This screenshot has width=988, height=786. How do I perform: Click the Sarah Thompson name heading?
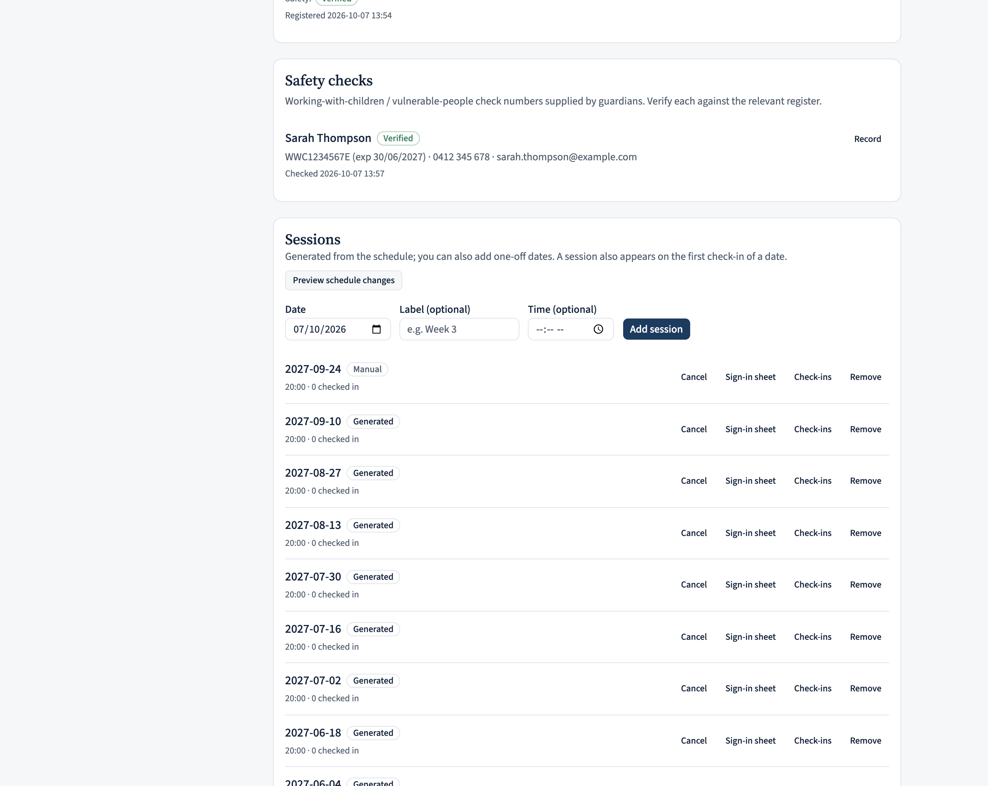pyautogui.click(x=328, y=138)
